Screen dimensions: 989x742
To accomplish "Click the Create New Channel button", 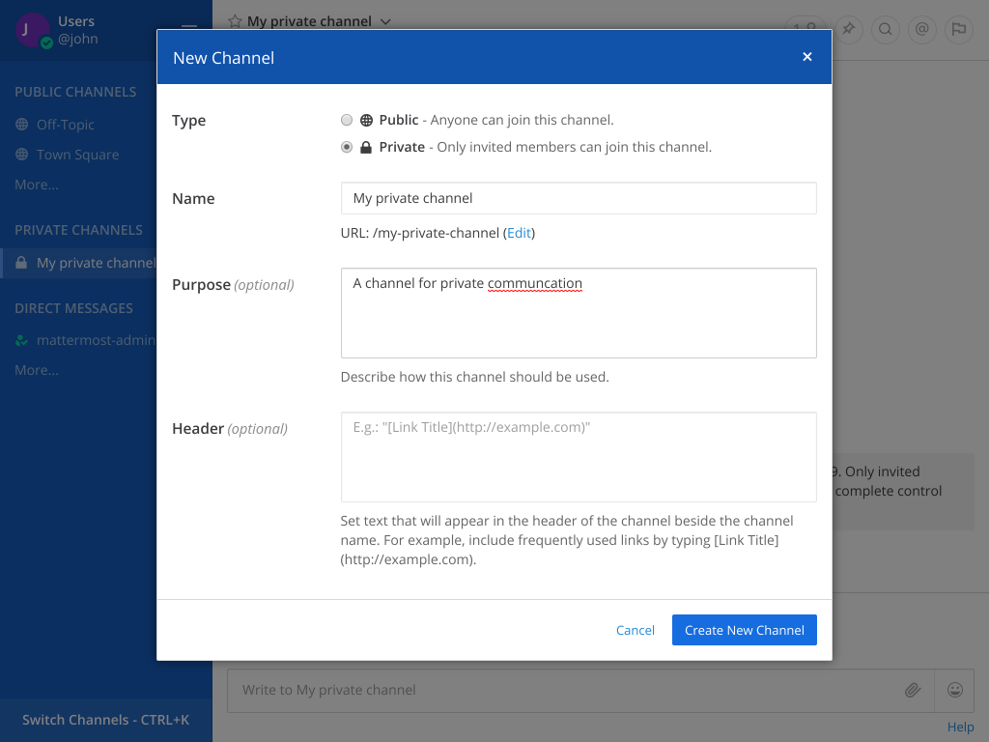I will click(744, 630).
